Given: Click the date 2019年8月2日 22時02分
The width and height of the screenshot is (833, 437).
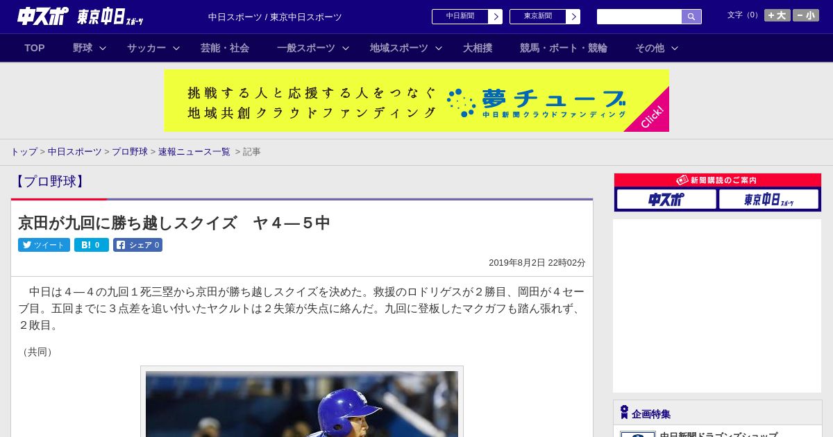Looking at the screenshot, I should tap(537, 263).
